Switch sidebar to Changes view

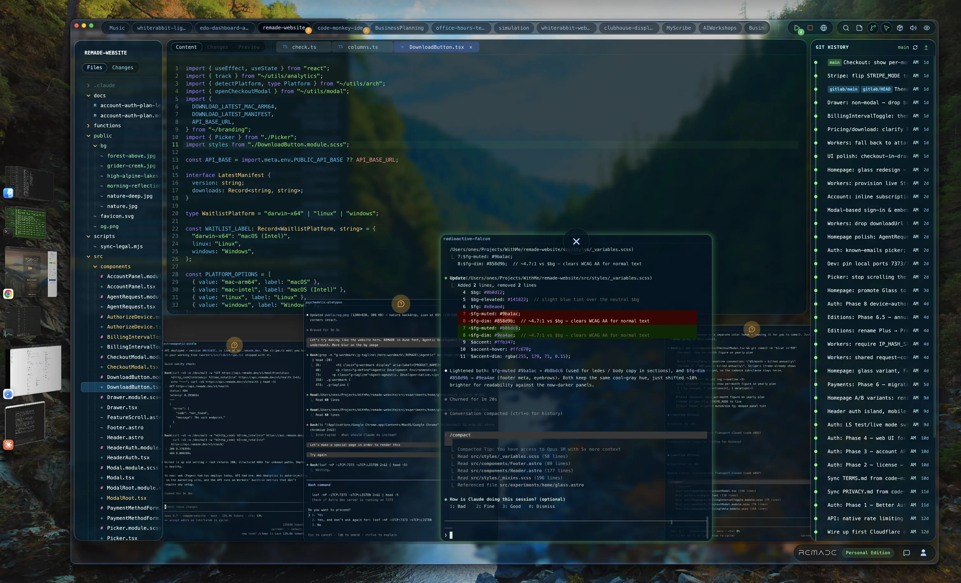tap(122, 68)
